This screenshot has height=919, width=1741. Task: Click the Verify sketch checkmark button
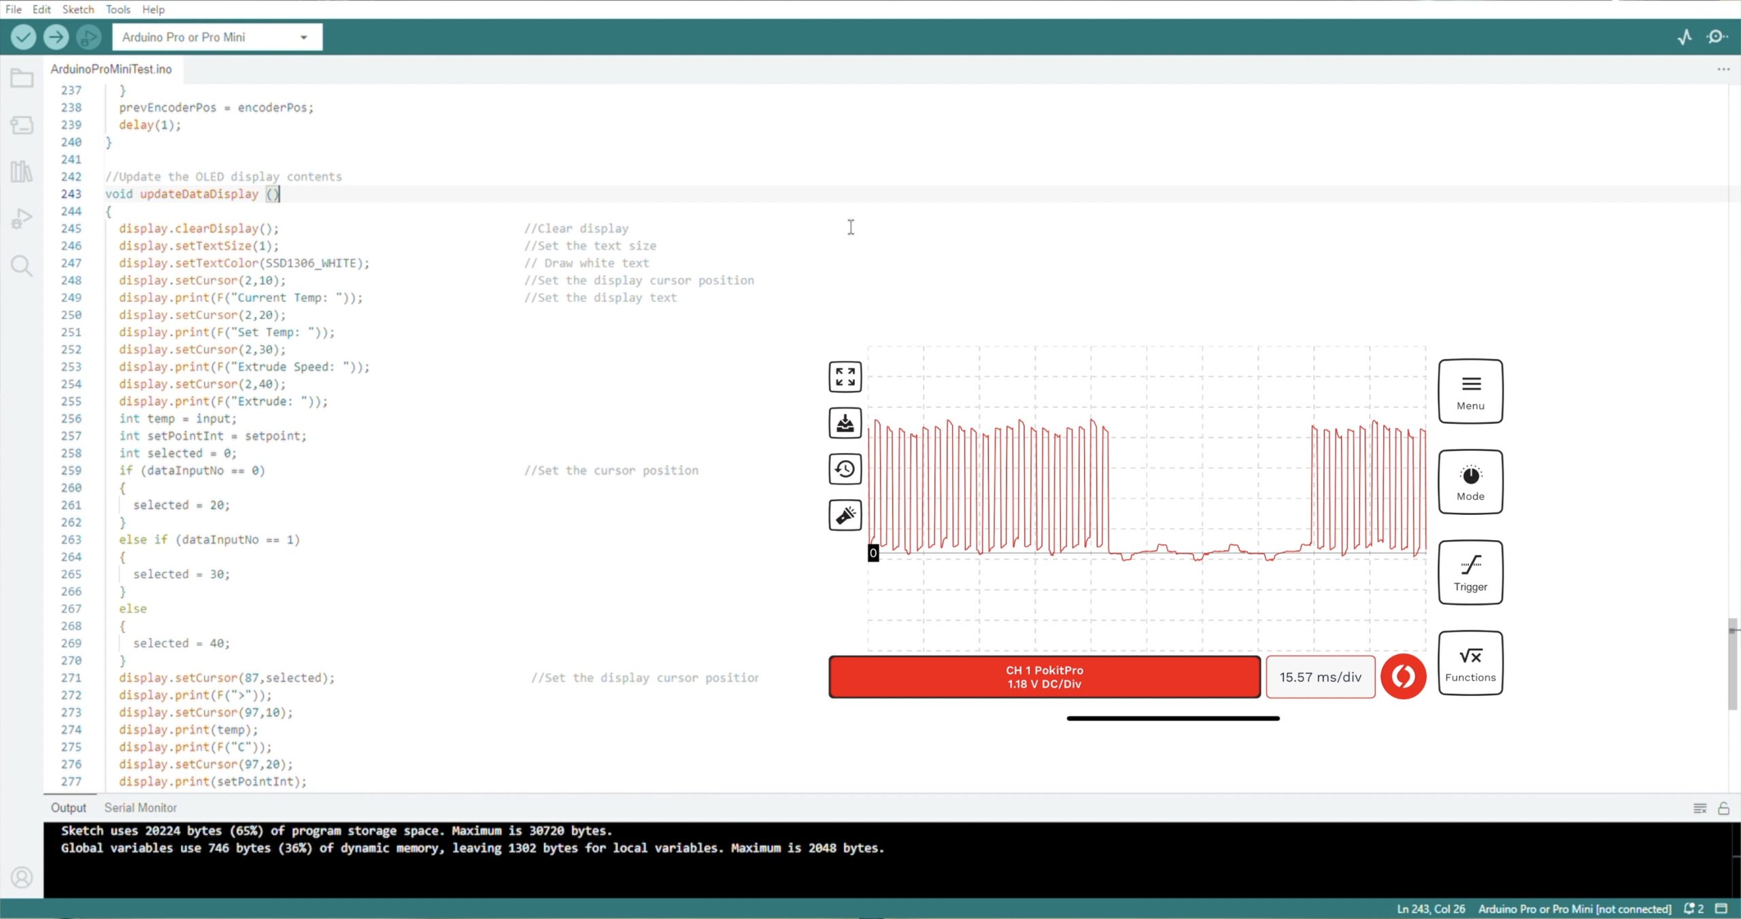pyautogui.click(x=23, y=37)
